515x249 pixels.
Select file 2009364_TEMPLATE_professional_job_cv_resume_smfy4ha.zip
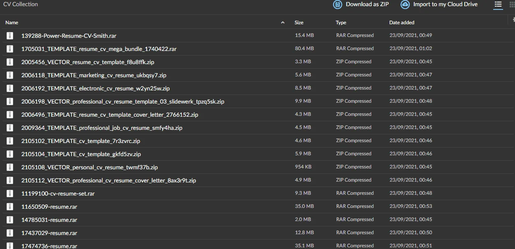pyautogui.click(x=102, y=128)
